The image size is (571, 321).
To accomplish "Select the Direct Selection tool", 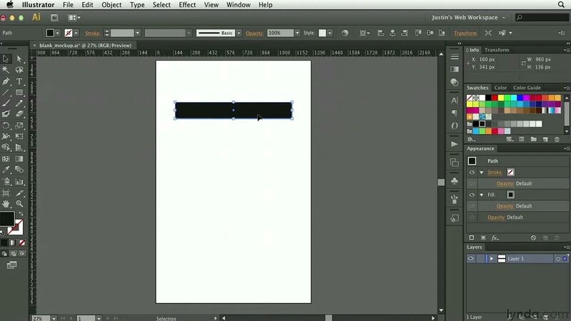I will 19,59.
